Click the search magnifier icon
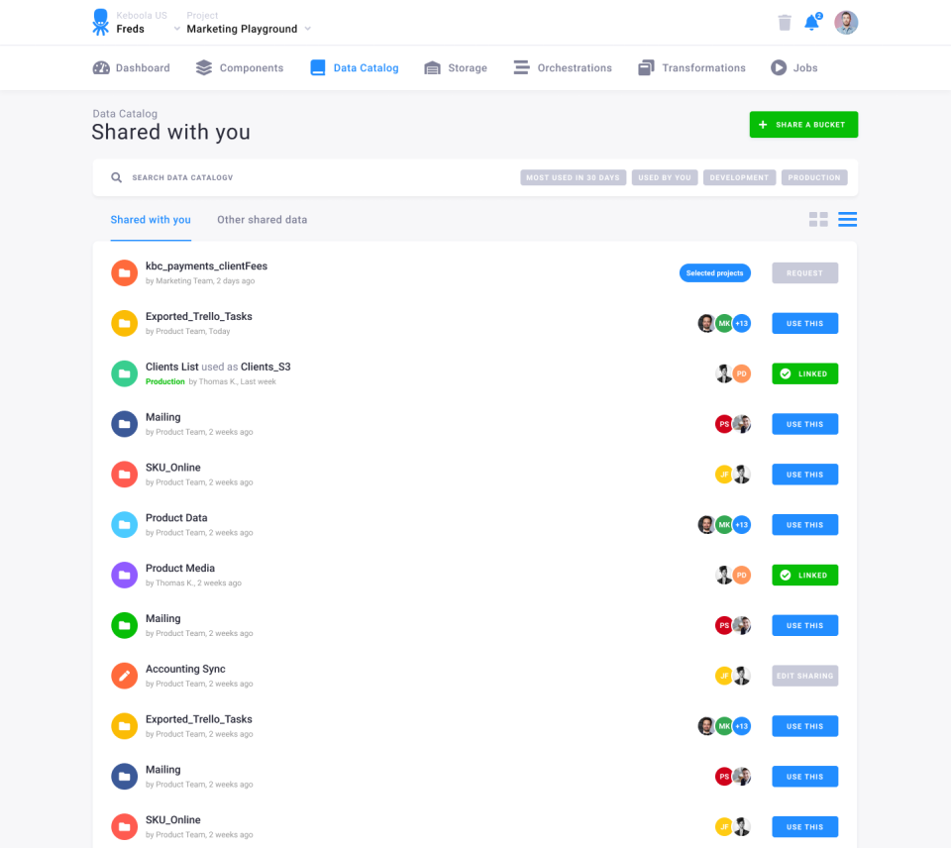This screenshot has width=951, height=848. coord(117,177)
